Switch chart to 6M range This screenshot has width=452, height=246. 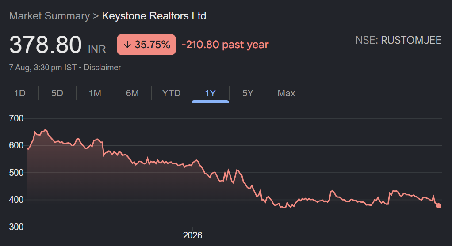(x=132, y=93)
